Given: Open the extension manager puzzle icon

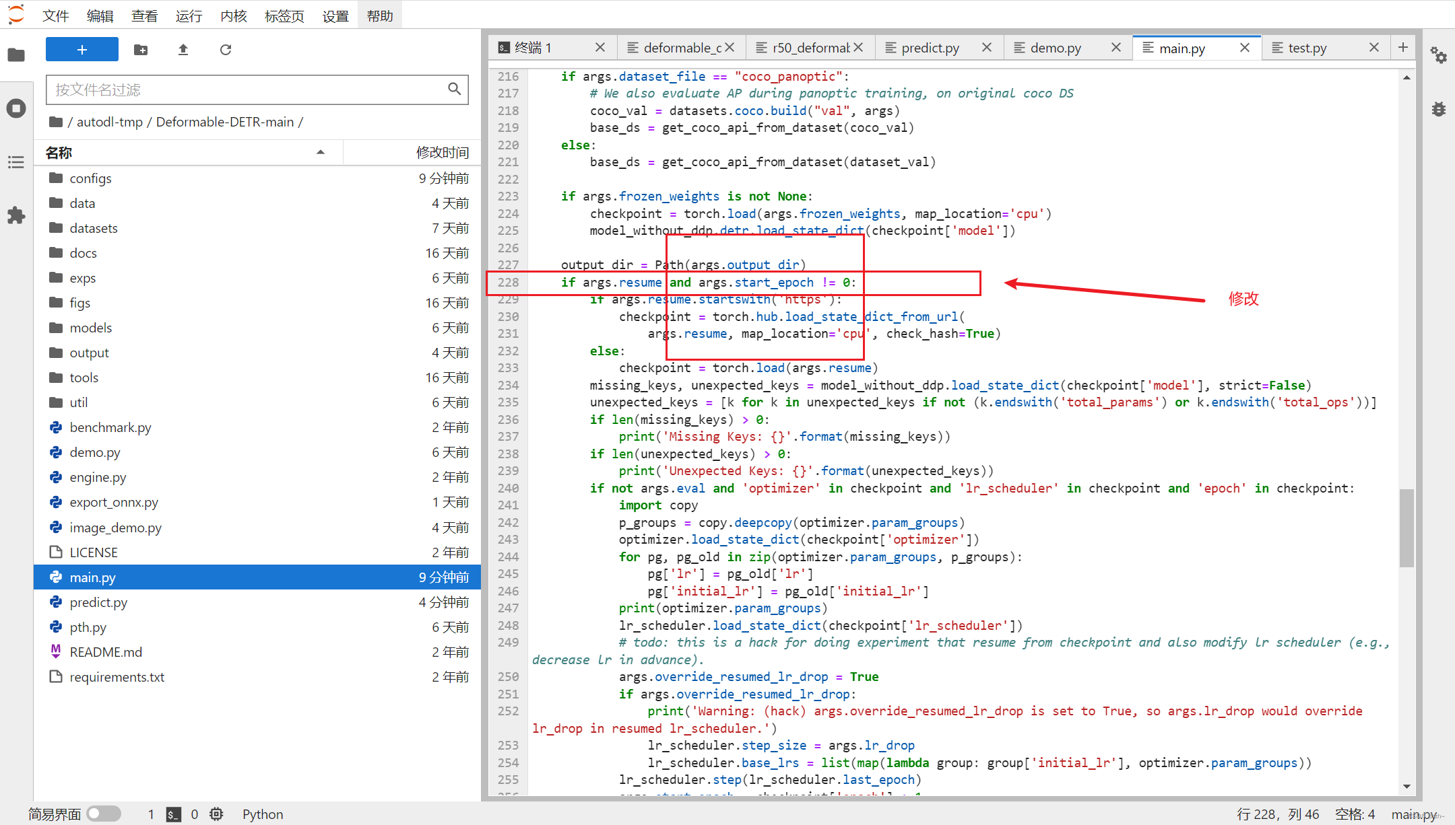Looking at the screenshot, I should click(x=16, y=215).
